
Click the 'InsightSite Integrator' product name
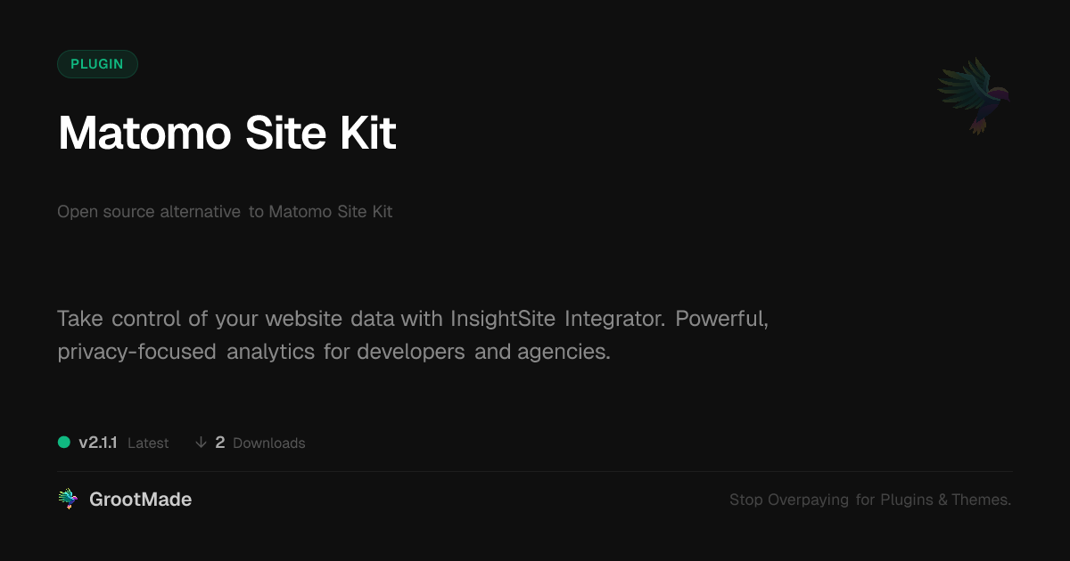(557, 318)
